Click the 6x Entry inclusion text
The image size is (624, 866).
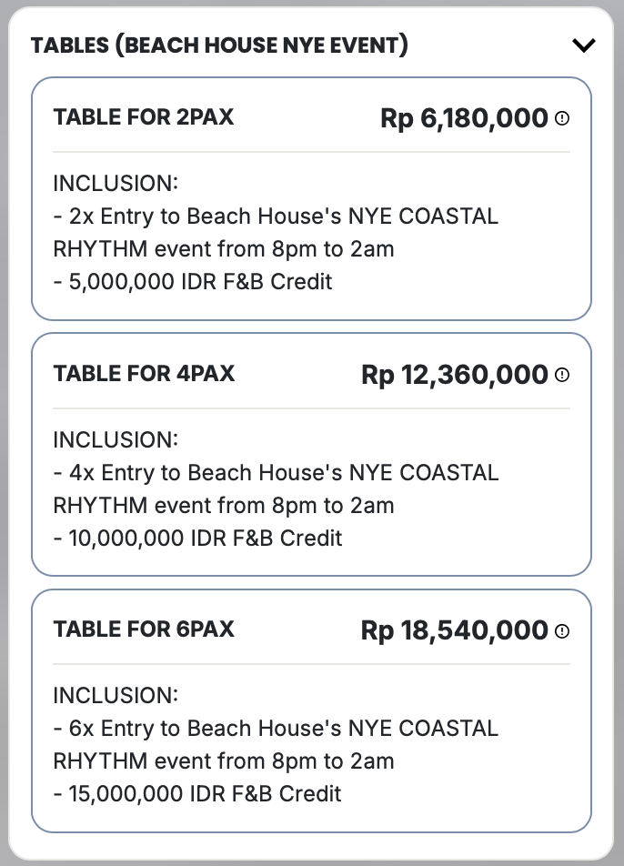pos(276,729)
